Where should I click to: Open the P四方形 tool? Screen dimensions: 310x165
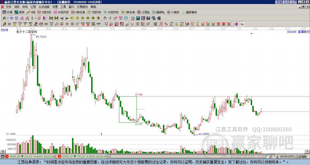click(45, 12)
